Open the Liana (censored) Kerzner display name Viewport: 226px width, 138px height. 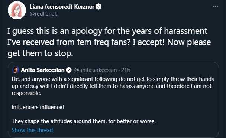(62, 7)
